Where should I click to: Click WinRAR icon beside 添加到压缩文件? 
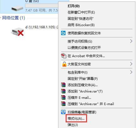pos(63,85)
